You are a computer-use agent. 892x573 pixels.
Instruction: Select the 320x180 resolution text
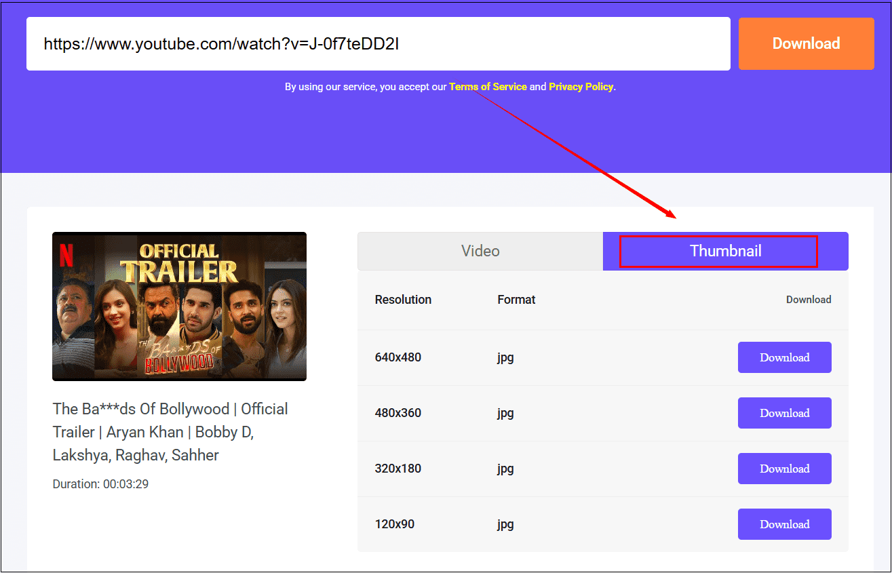pos(398,469)
